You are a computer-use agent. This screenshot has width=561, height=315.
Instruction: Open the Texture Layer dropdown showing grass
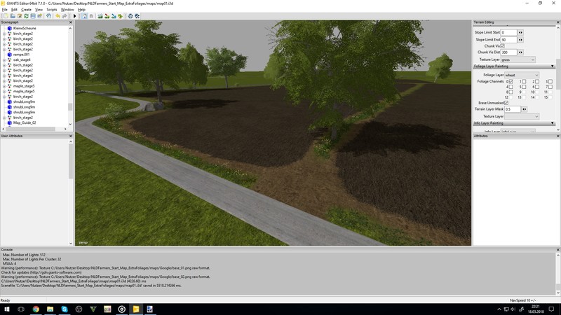tap(518, 59)
